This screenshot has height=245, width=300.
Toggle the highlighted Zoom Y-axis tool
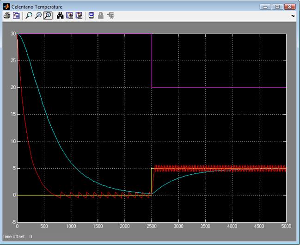click(47, 16)
